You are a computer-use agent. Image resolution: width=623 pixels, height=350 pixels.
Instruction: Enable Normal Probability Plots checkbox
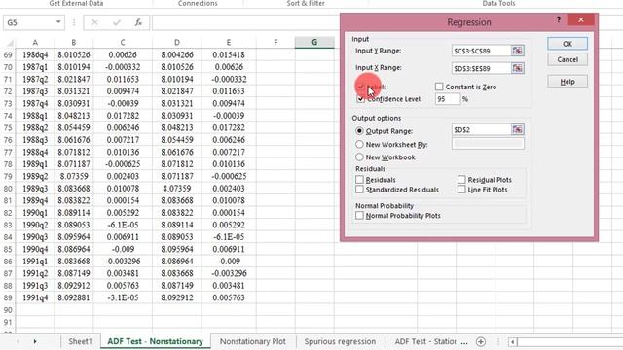click(359, 216)
